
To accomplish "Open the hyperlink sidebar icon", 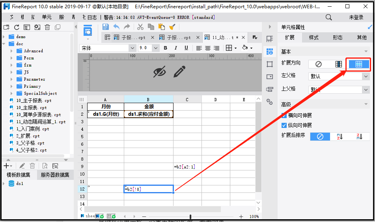I will pos(270,102).
